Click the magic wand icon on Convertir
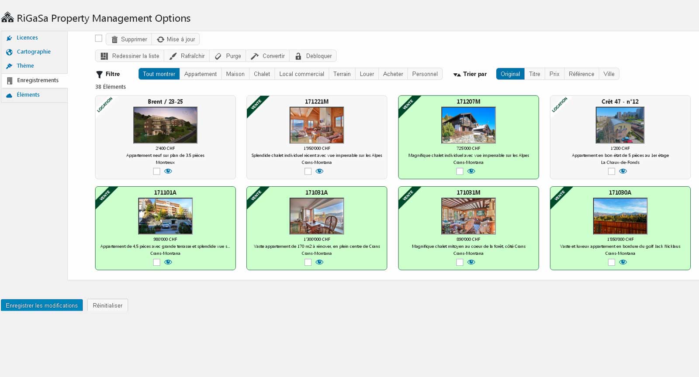The image size is (699, 377). coord(254,56)
